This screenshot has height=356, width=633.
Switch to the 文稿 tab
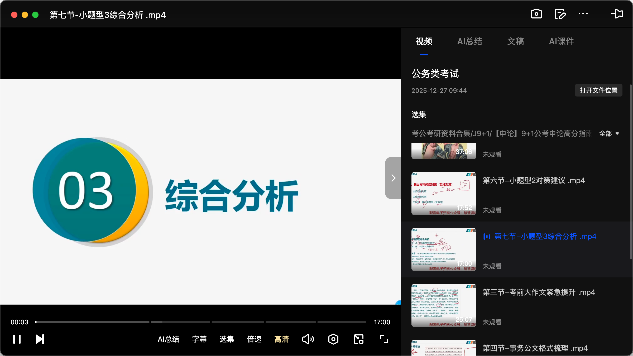515,41
